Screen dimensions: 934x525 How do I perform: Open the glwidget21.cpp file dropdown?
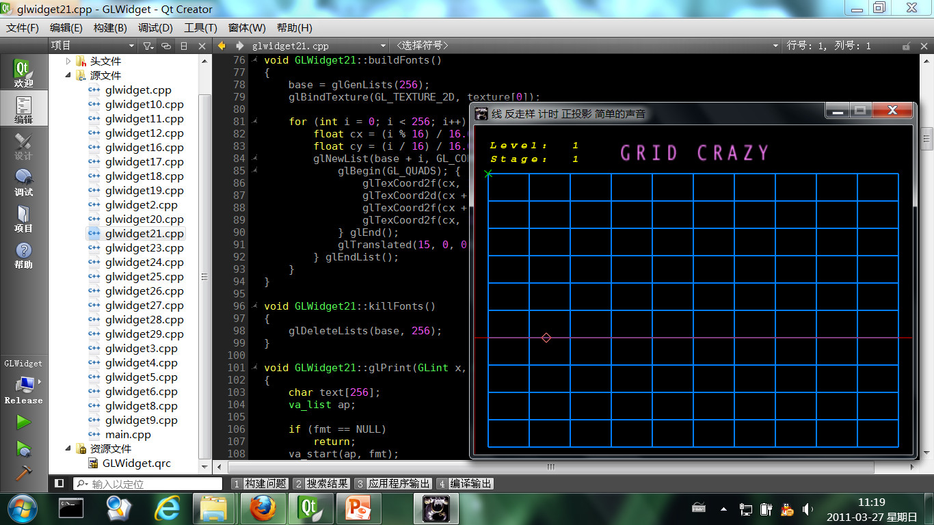tap(319, 46)
